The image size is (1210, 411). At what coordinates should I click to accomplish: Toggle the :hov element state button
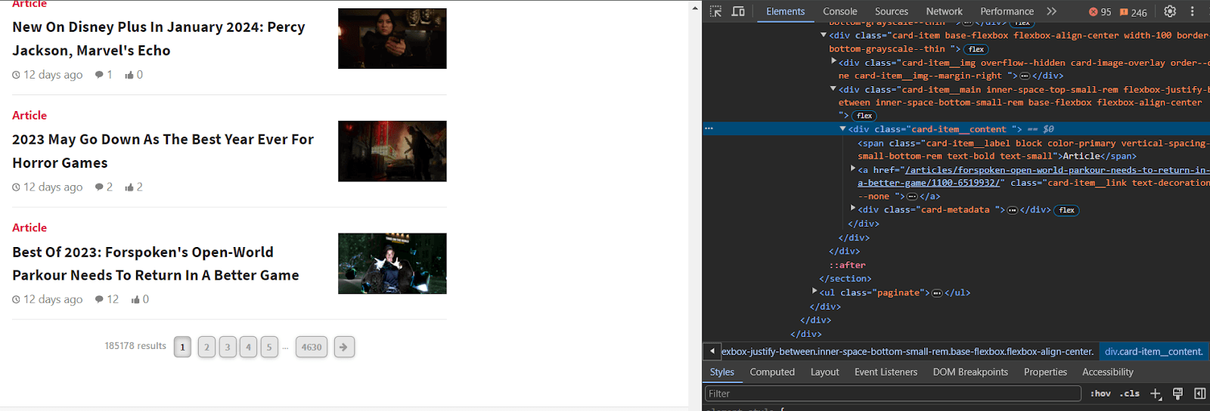click(x=1100, y=394)
